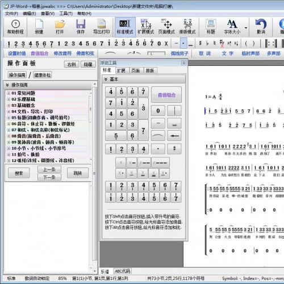The height and width of the screenshot is (284, 284).
Task: Open the 文件(F) menu
Action: [11, 14]
